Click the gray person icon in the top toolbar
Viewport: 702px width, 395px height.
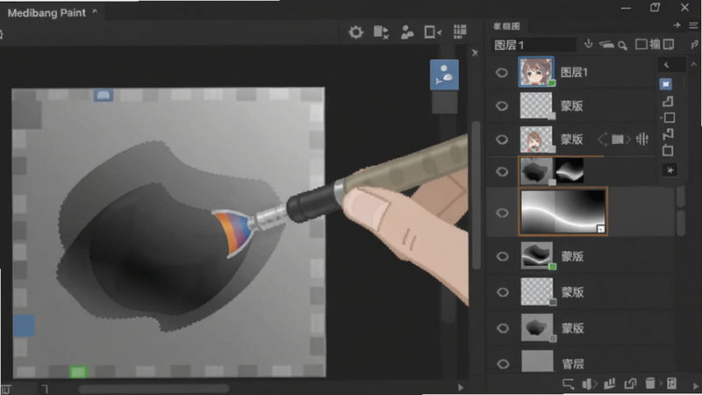click(x=407, y=32)
